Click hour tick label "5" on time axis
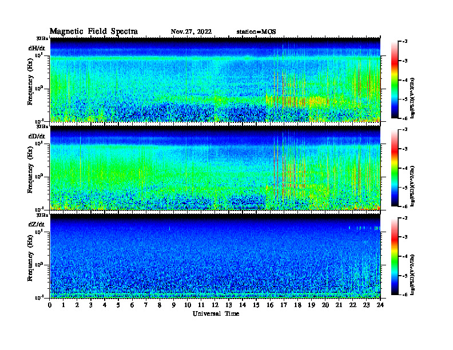The height and width of the screenshot is (350, 453). tap(118, 305)
